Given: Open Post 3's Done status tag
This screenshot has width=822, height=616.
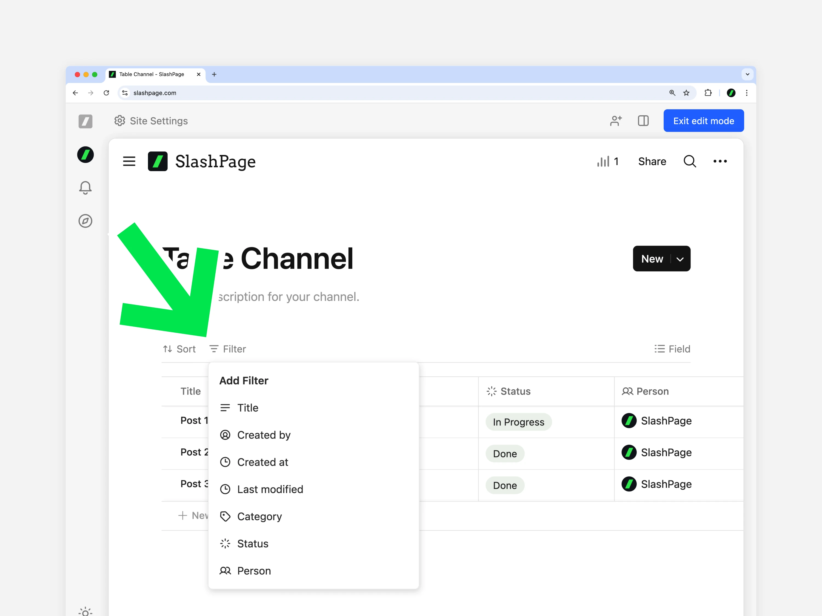Looking at the screenshot, I should 505,485.
